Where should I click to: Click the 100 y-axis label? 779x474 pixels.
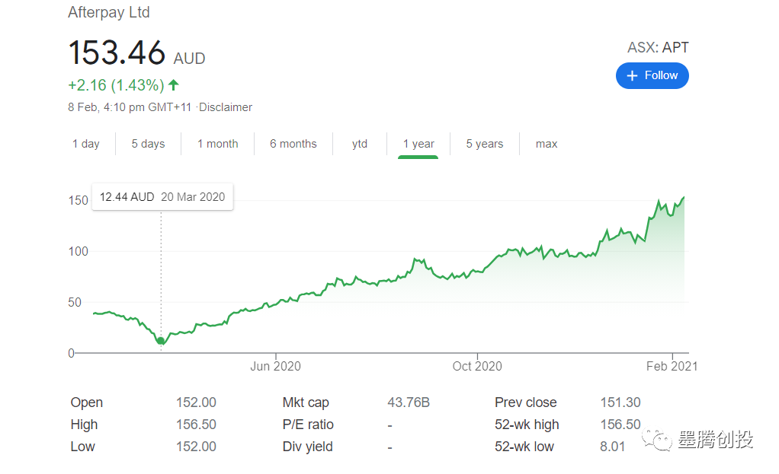click(x=78, y=251)
